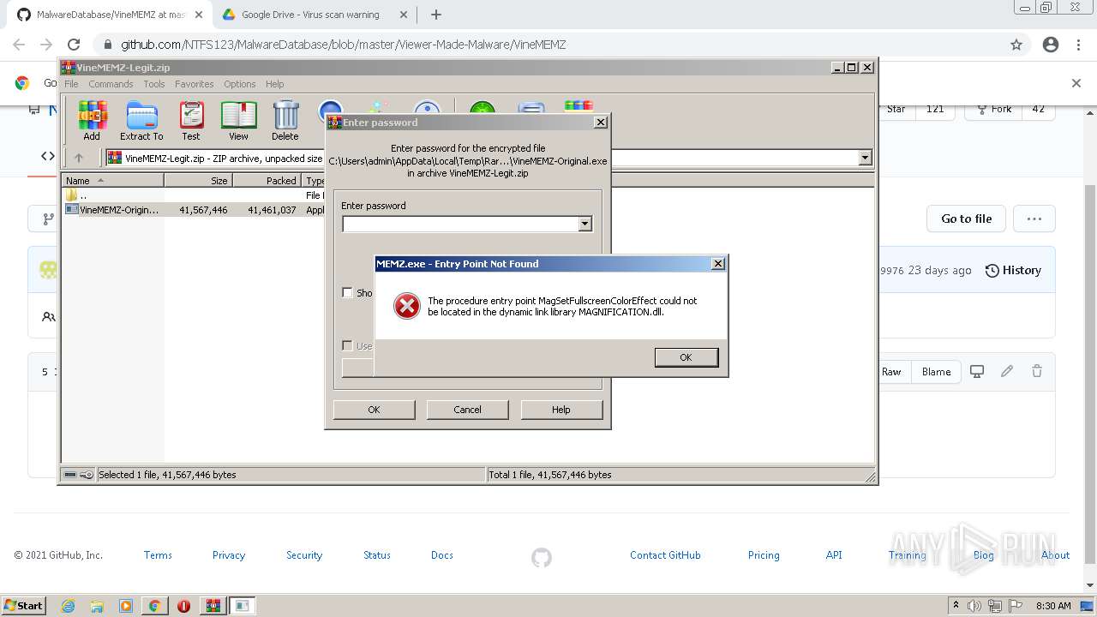Click the GitHub octocat footer logo
Image resolution: width=1097 pixels, height=617 pixels.
(x=542, y=558)
